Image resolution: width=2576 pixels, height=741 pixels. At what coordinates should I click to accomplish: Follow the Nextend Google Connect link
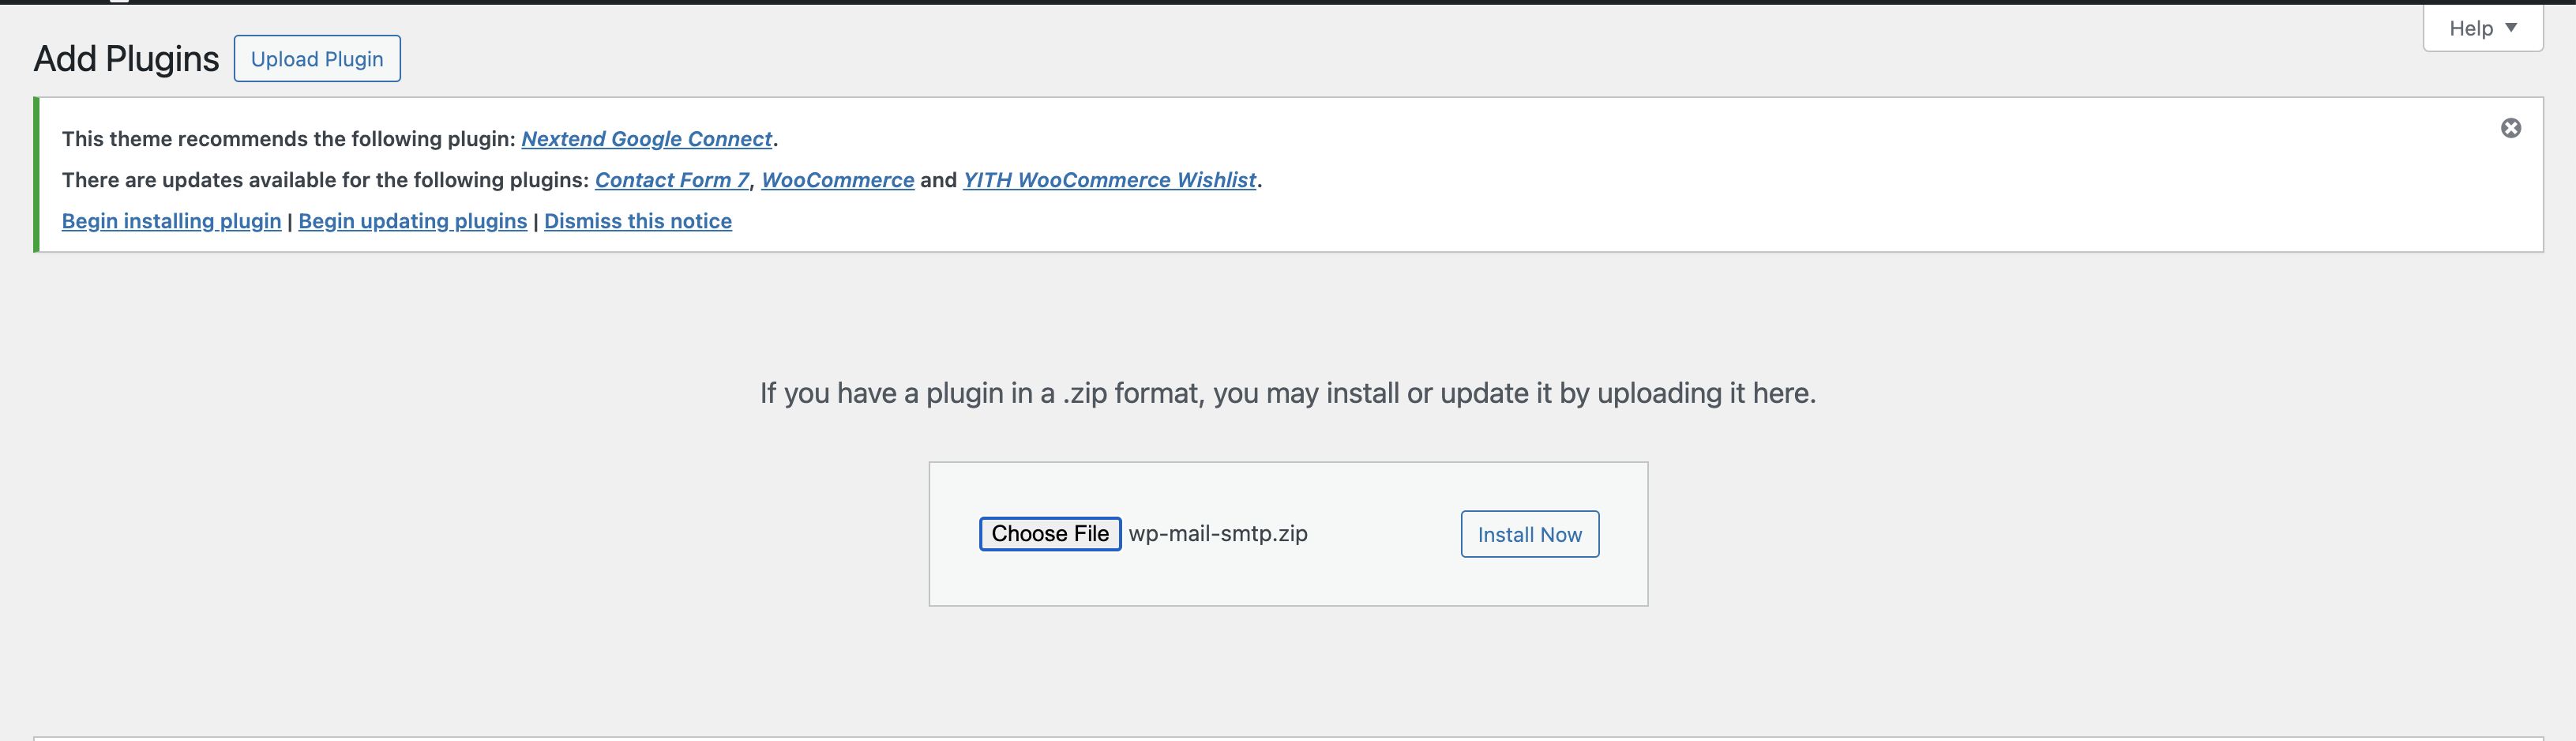tap(646, 138)
